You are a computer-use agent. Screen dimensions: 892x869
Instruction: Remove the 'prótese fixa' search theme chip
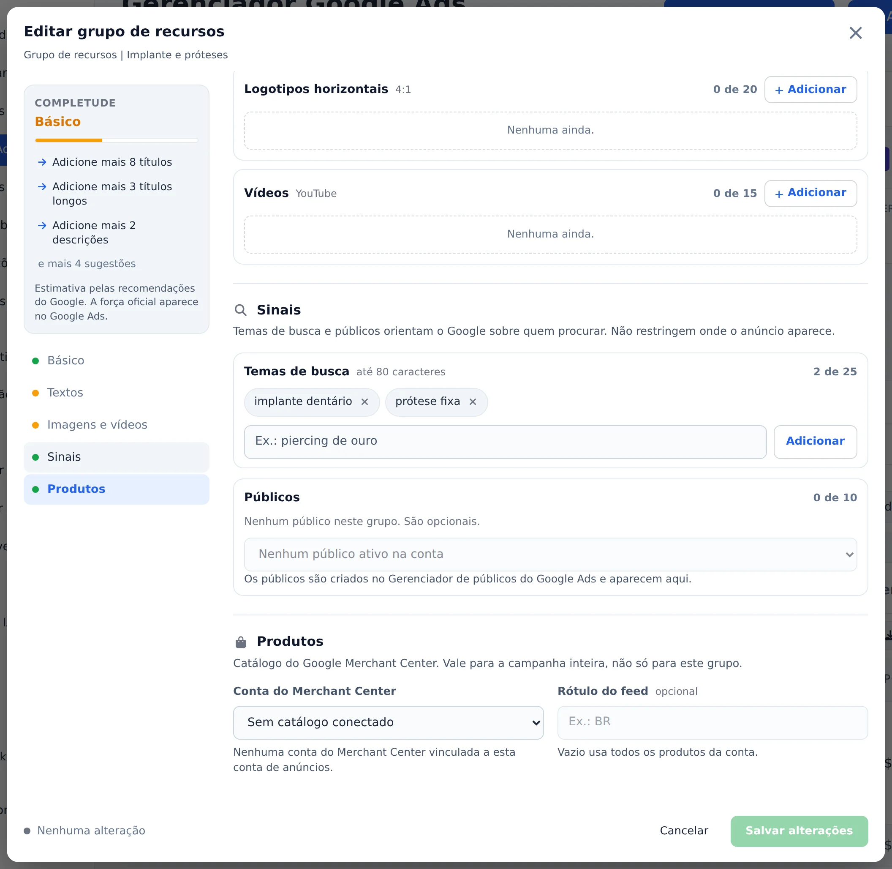click(x=473, y=402)
